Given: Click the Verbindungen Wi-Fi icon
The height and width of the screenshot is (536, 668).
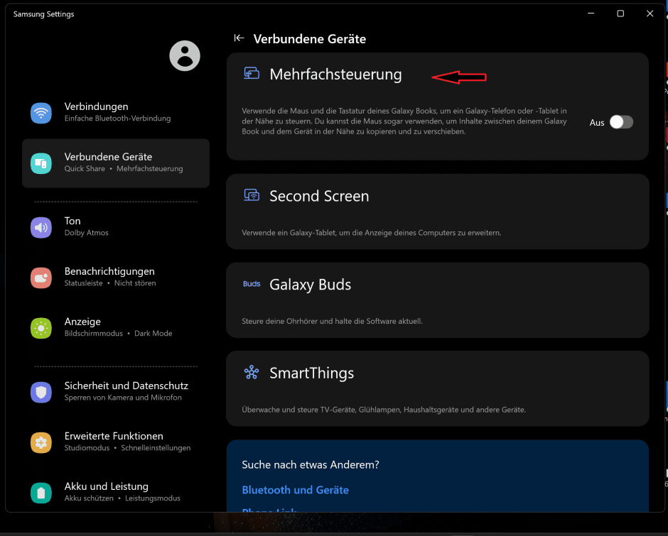Looking at the screenshot, I should [x=41, y=113].
